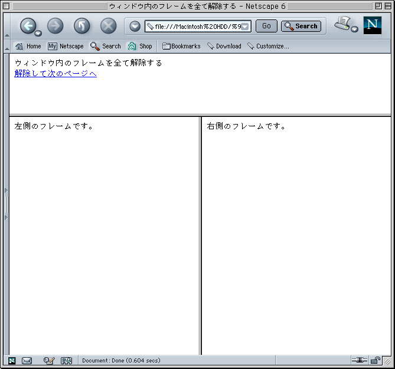Open Shop from the personal toolbar
This screenshot has width=395, height=369.
pyautogui.click(x=140, y=46)
